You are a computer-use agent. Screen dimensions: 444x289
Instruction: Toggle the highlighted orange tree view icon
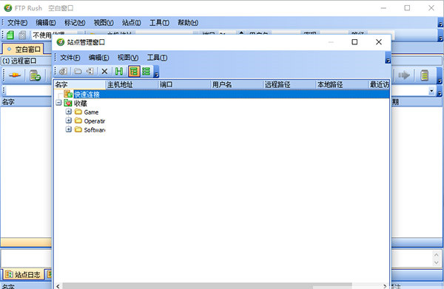134,71
